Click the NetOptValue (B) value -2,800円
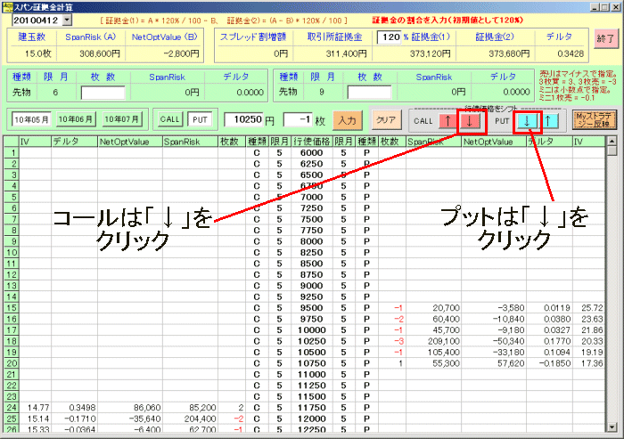 coord(181,53)
